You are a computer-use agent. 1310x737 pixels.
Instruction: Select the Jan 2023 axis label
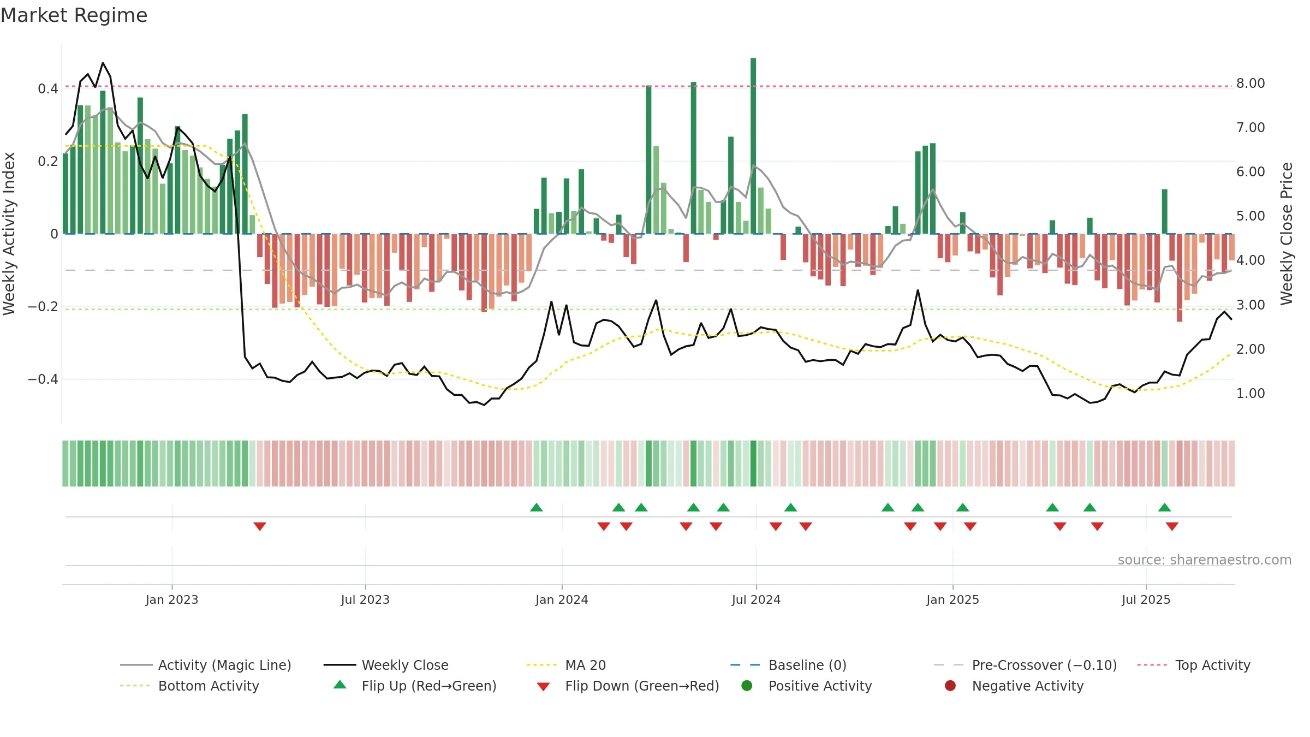(x=172, y=599)
